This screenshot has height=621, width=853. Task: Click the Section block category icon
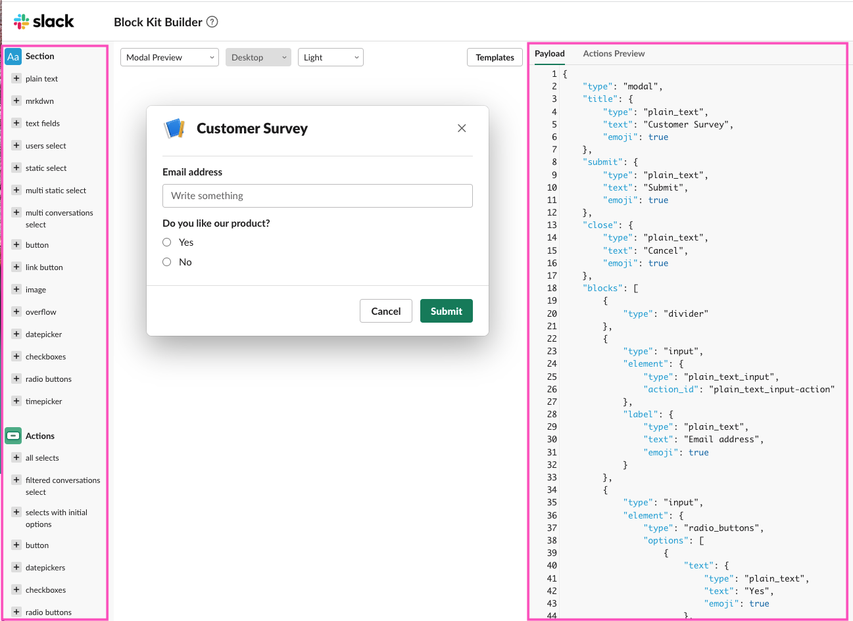12,57
